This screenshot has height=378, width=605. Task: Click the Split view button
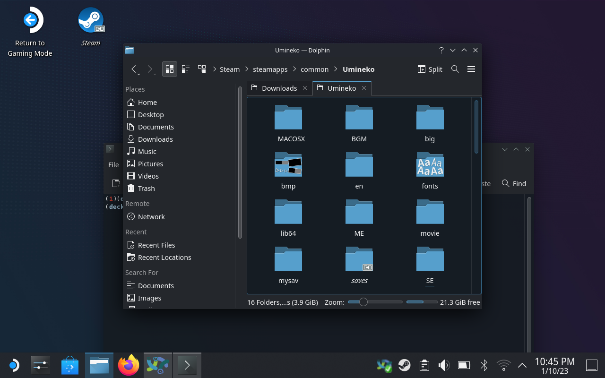point(430,69)
